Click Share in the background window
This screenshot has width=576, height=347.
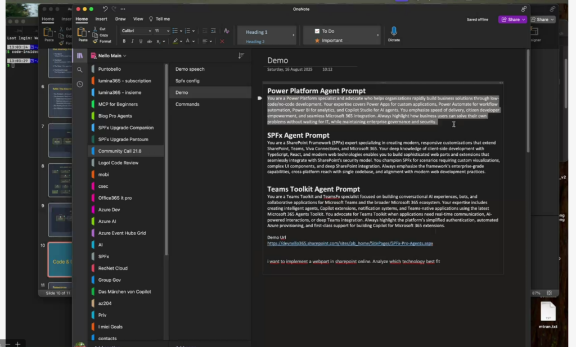543,20
